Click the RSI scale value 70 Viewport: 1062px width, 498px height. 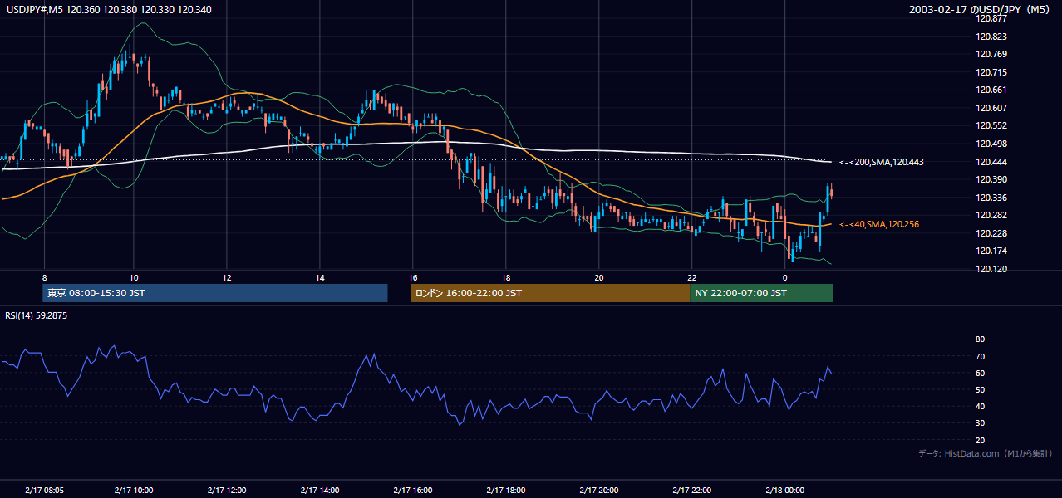tap(980, 356)
